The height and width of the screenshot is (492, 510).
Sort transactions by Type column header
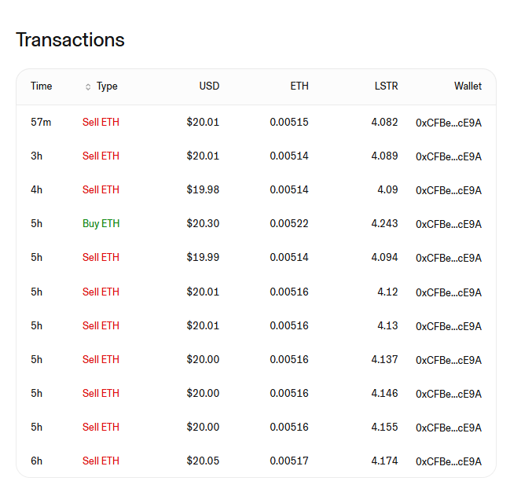pos(107,86)
